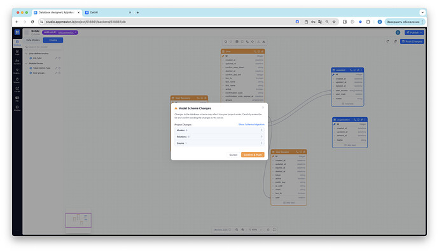Collapse the Module Enums group
439x252 pixels.
click(27, 63)
